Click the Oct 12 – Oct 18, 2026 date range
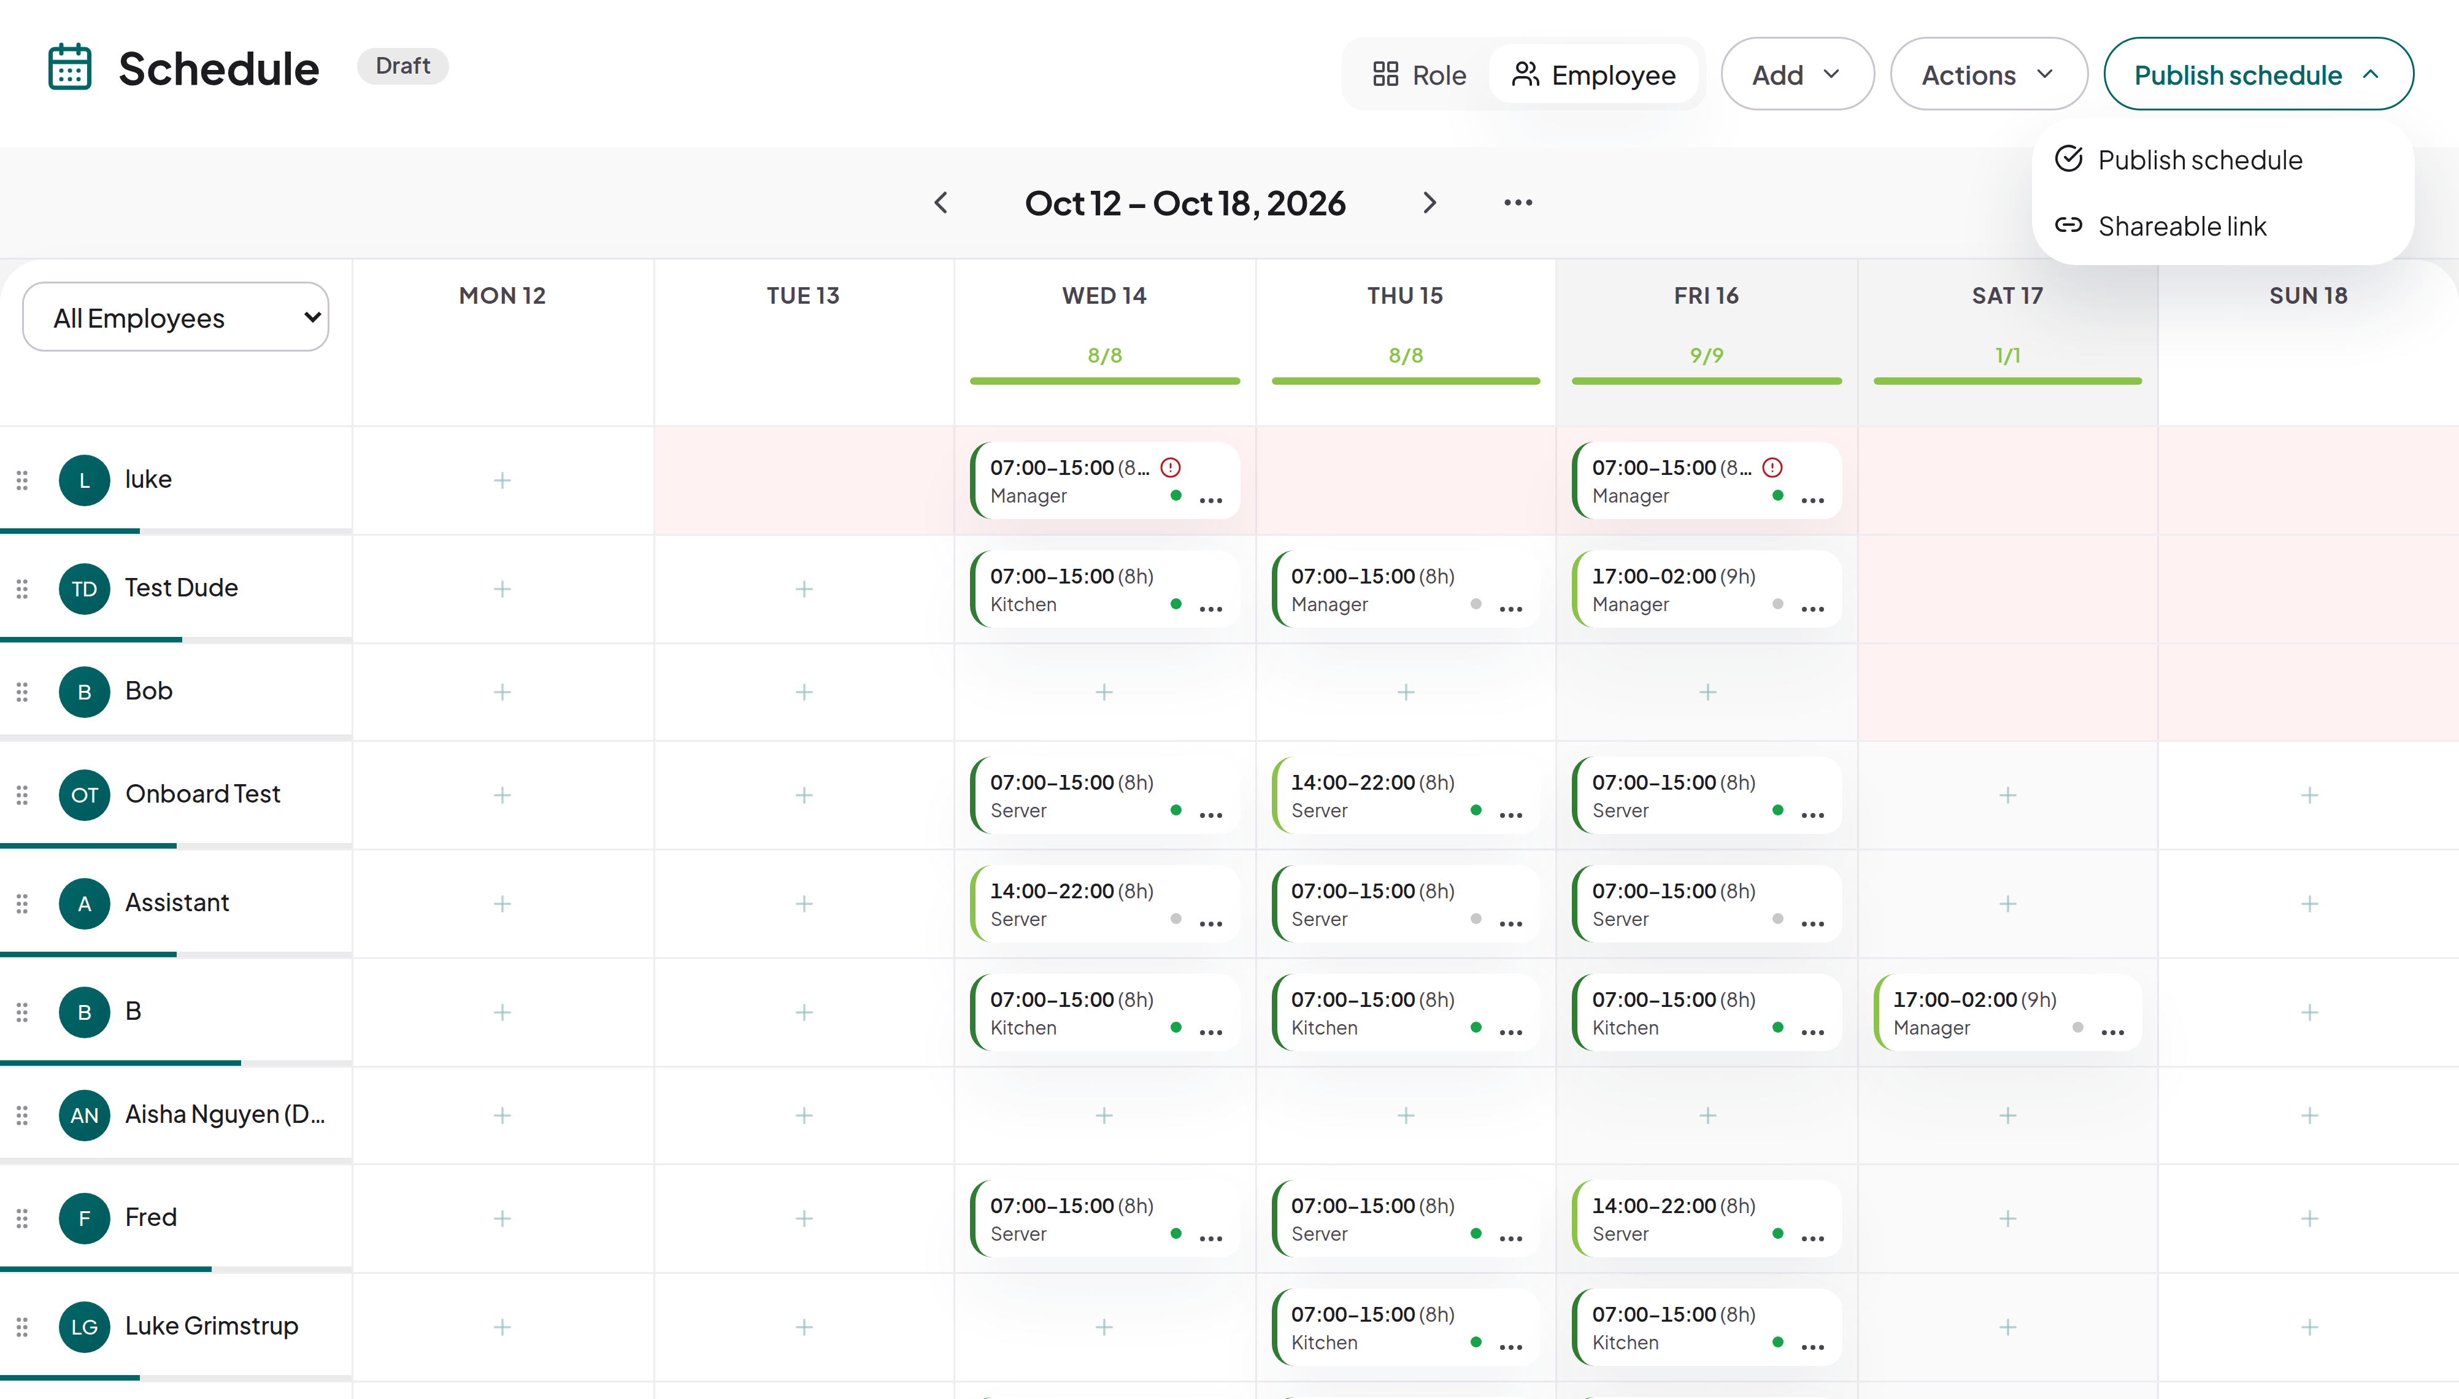The image size is (2459, 1399). (x=1185, y=202)
